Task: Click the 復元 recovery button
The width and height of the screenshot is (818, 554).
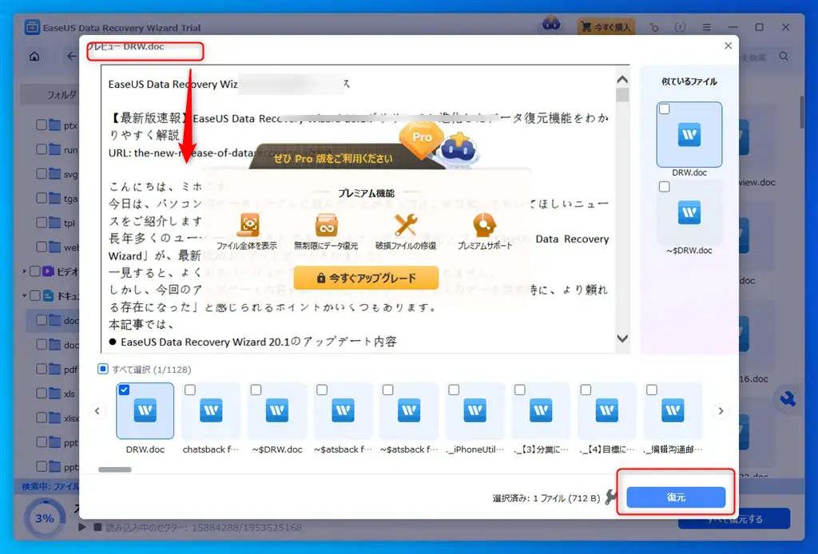Action: click(x=676, y=496)
